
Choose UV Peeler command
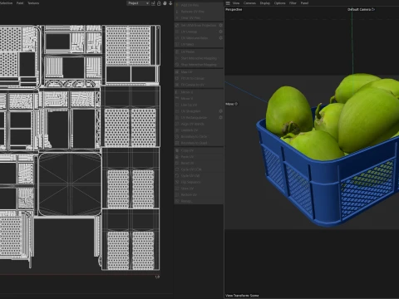click(x=199, y=51)
